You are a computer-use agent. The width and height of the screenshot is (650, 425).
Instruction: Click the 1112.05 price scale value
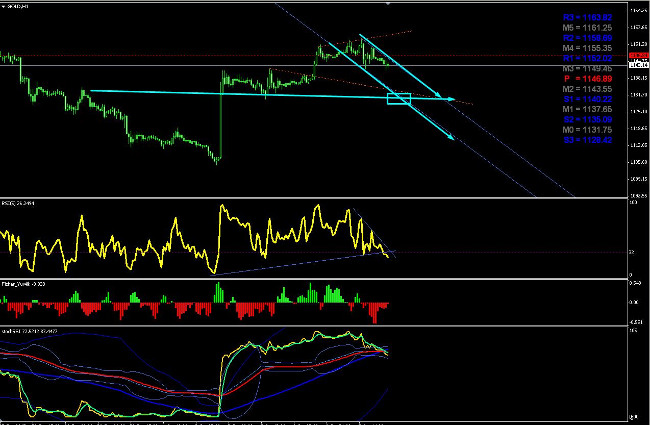(639, 145)
